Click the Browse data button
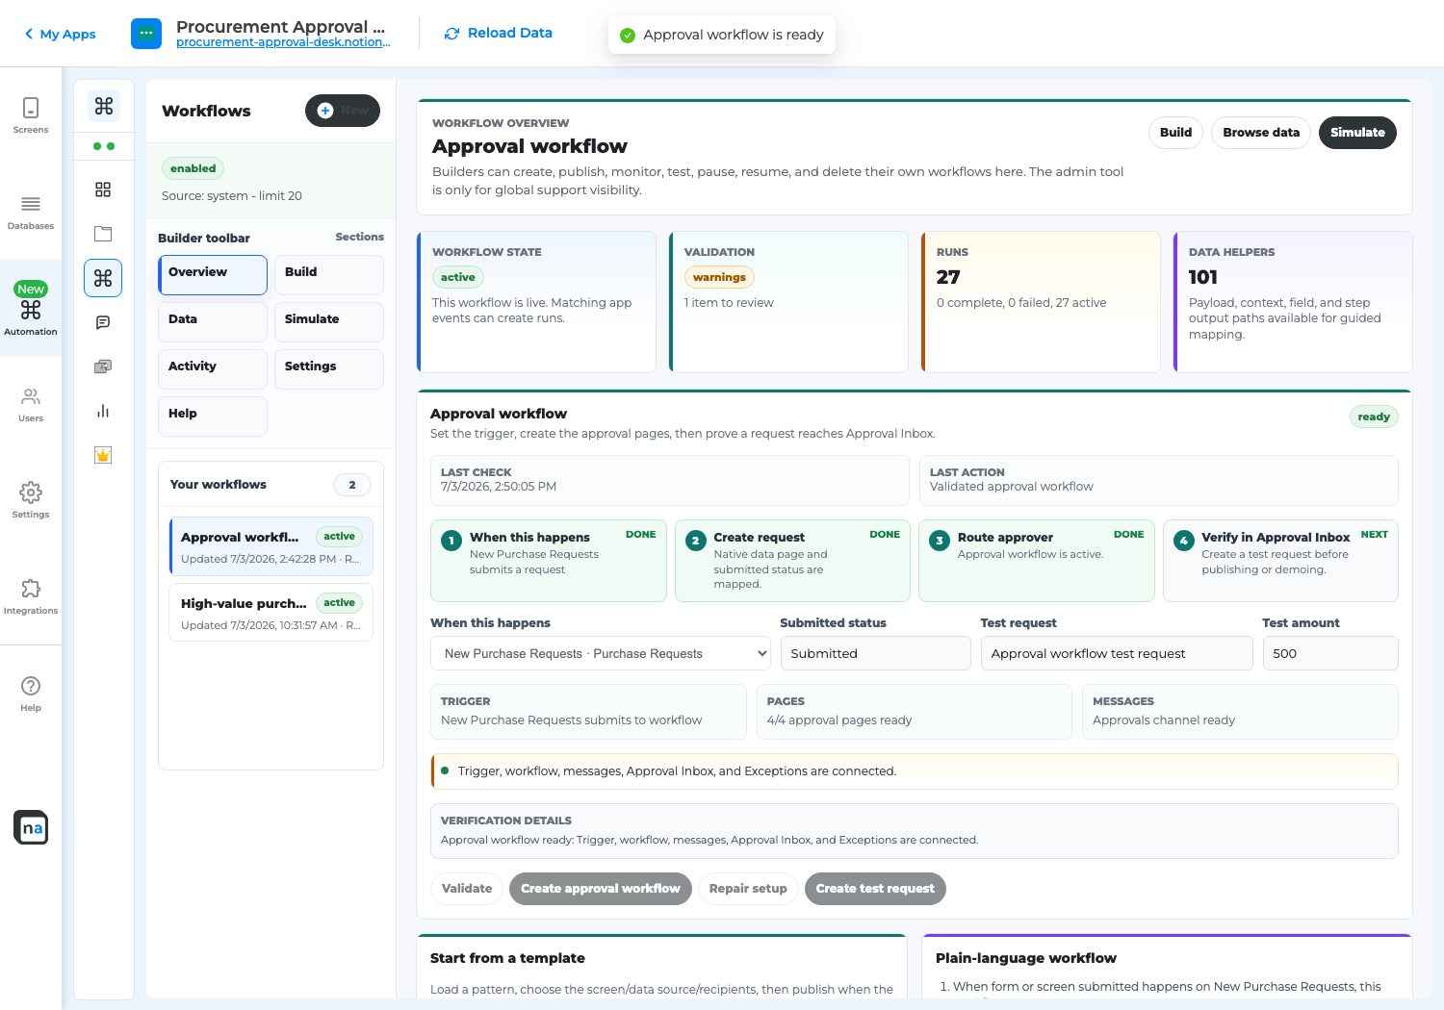The width and height of the screenshot is (1444, 1010). click(1261, 133)
